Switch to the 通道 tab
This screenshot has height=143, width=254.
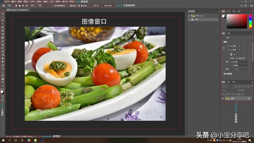pyautogui.click(x=229, y=82)
